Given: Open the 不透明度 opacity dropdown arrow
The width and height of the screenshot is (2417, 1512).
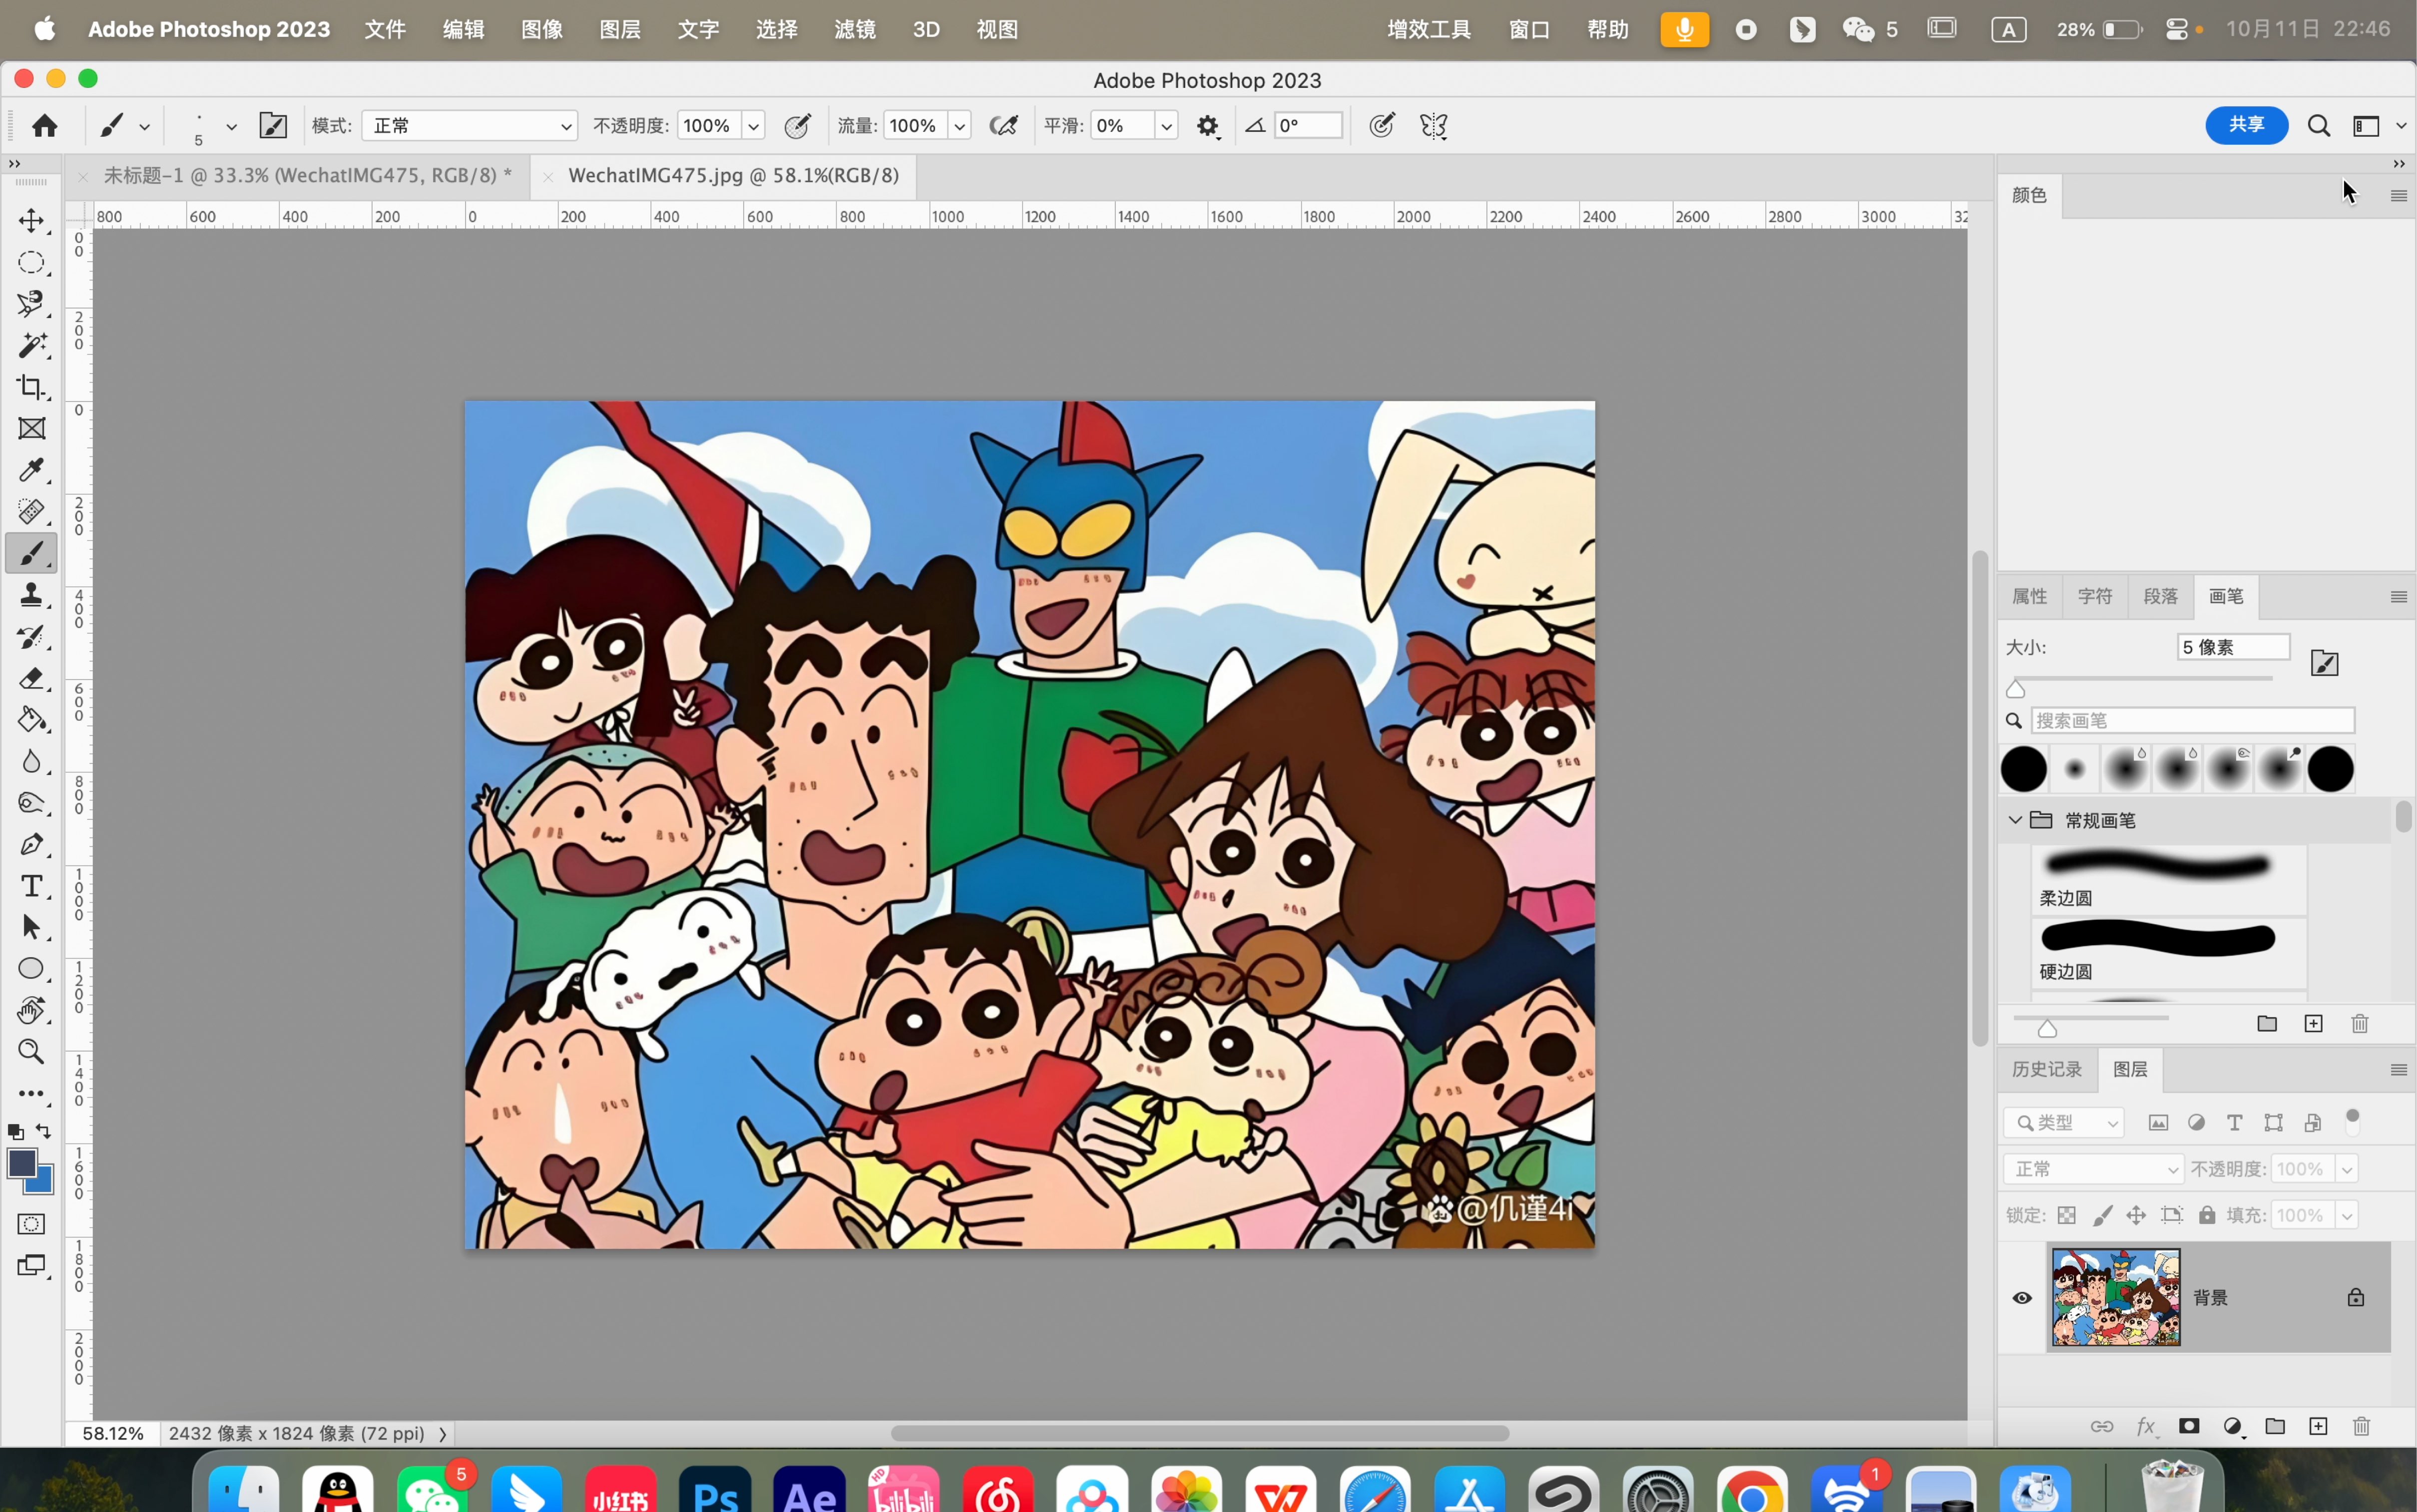Looking at the screenshot, I should [x=753, y=126].
